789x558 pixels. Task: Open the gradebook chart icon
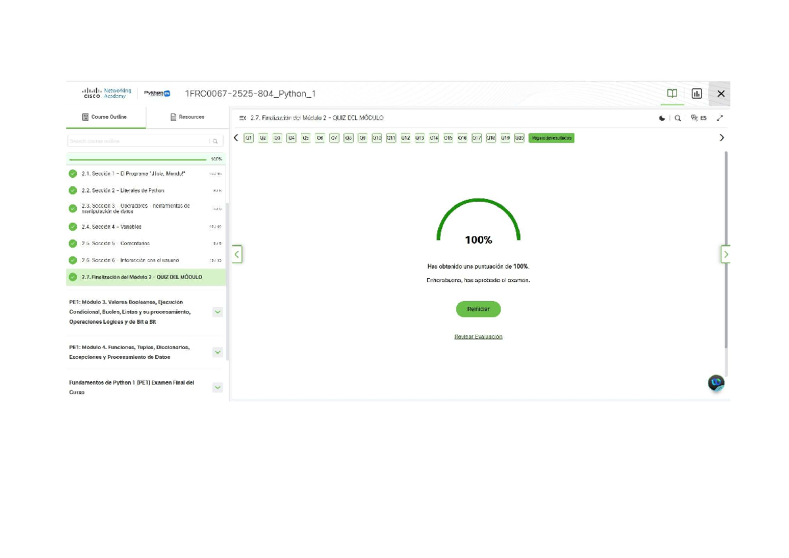pos(696,93)
